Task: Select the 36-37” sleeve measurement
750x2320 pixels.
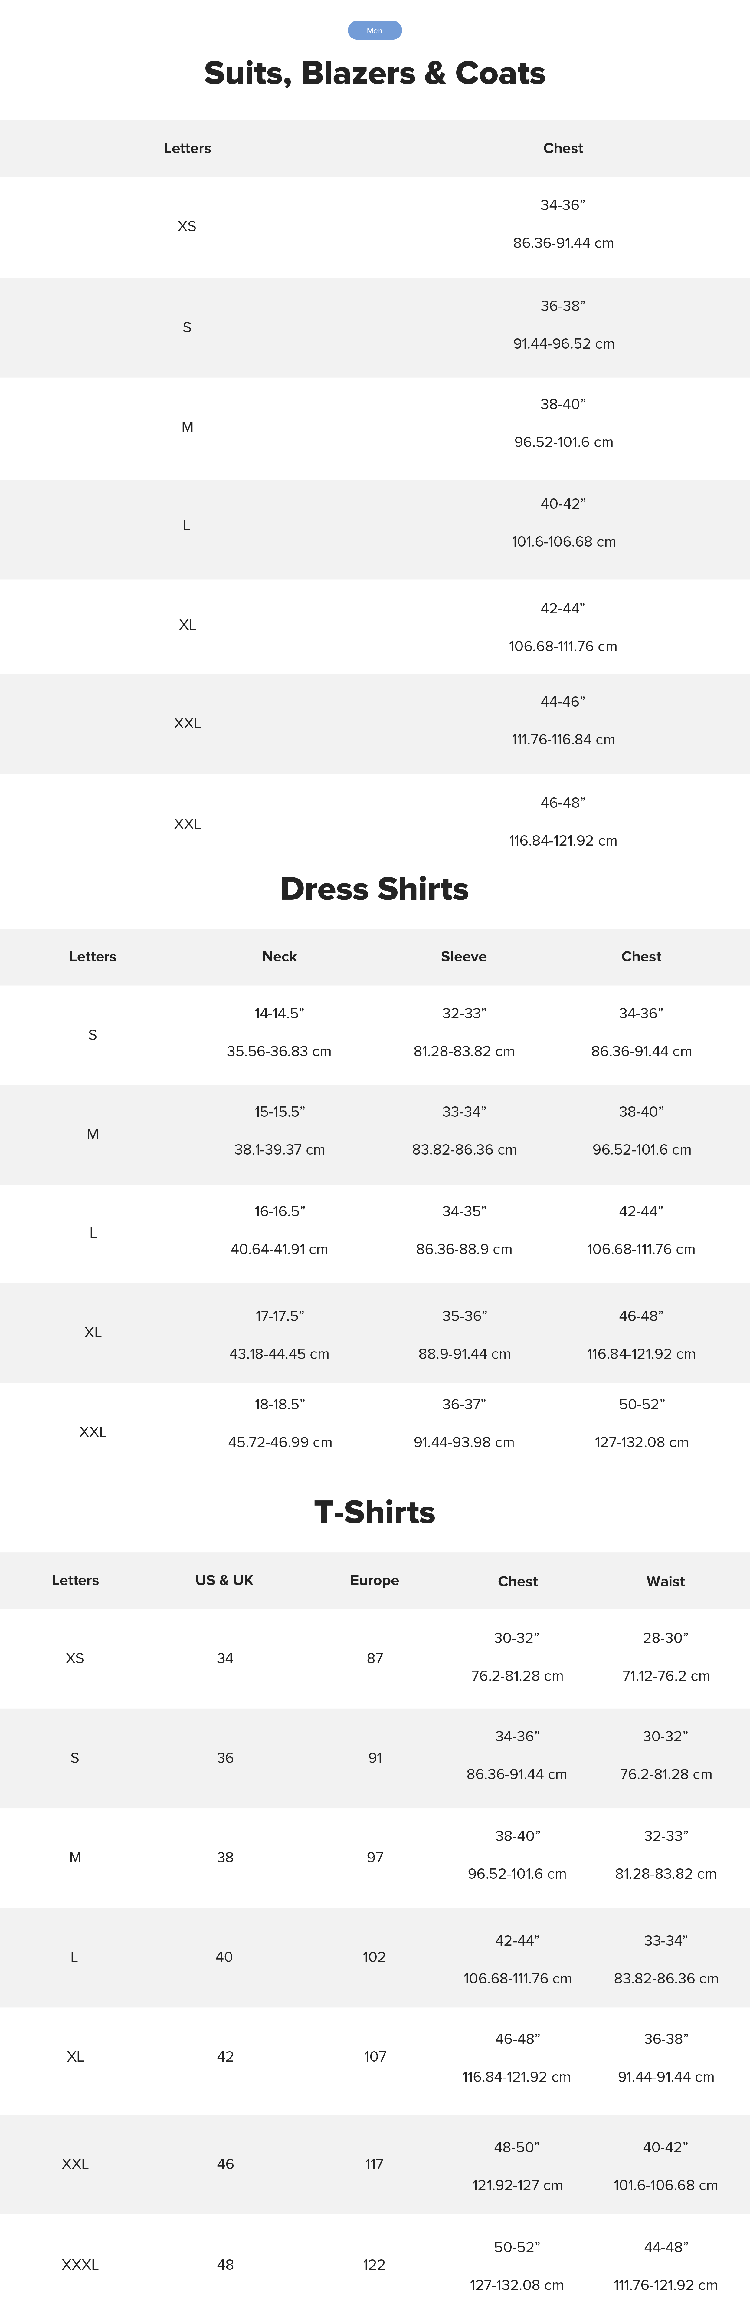Action: coord(464,1404)
